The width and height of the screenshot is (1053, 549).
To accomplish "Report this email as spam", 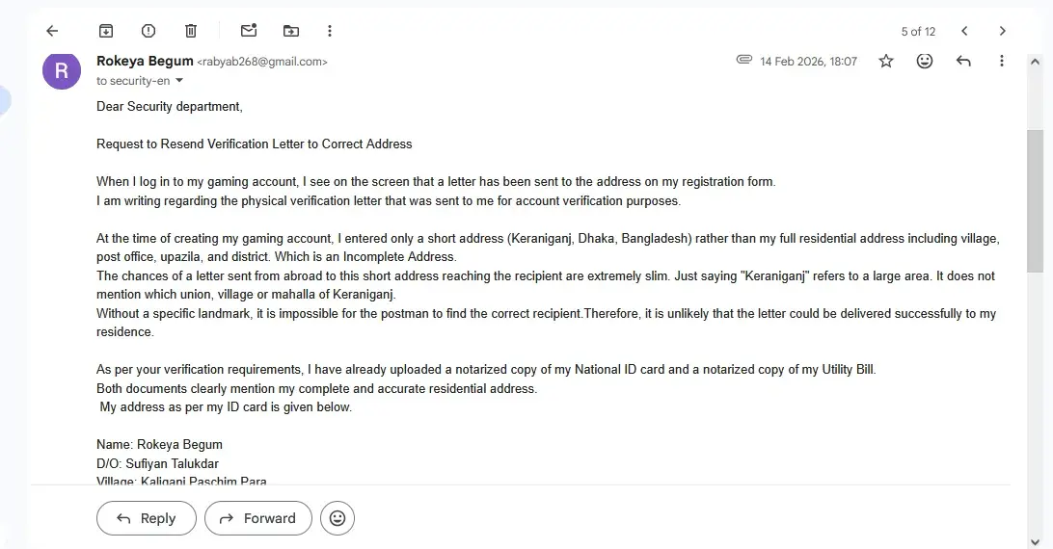I will click(148, 31).
